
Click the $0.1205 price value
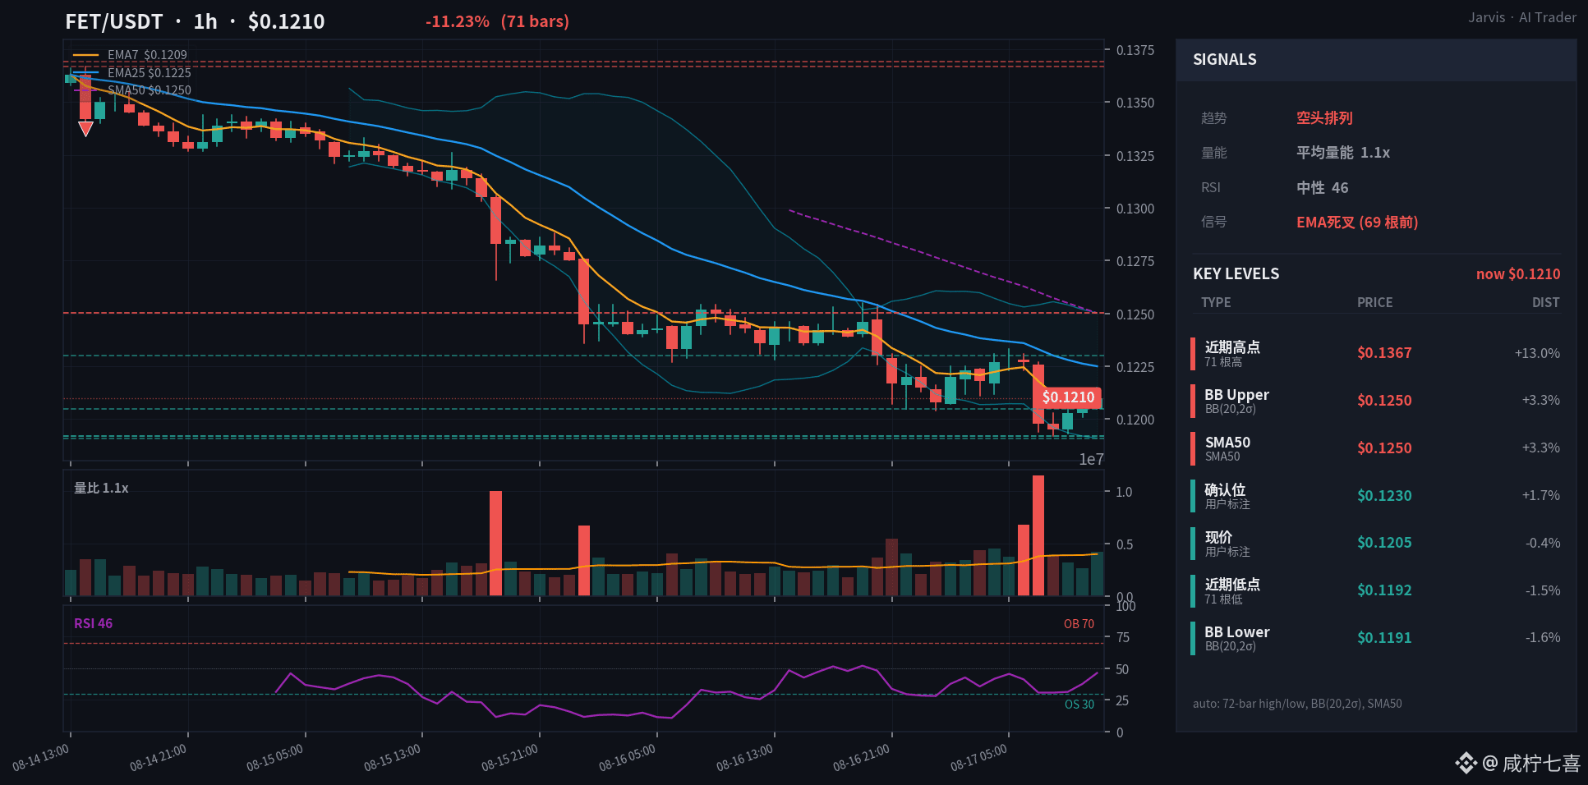[1384, 543]
